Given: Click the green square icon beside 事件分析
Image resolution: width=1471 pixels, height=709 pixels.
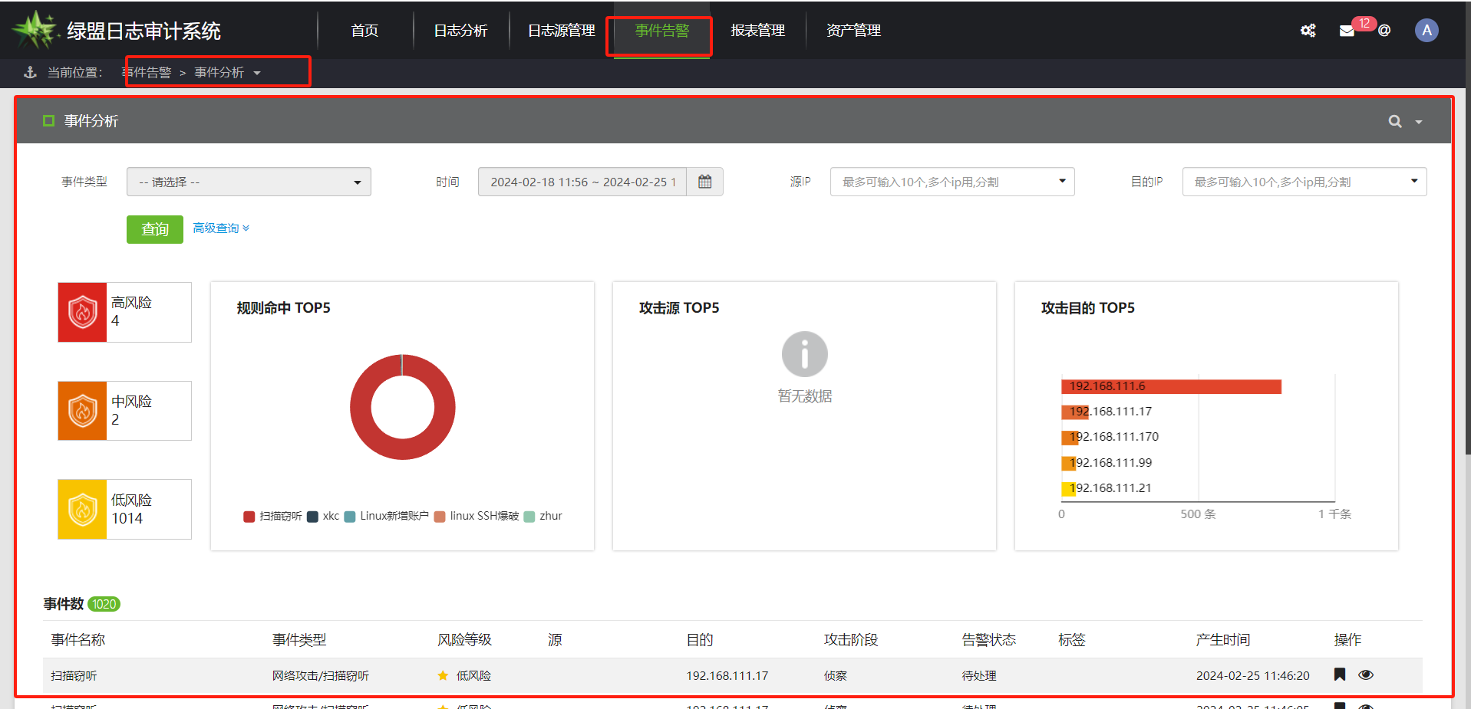Looking at the screenshot, I should 49,121.
